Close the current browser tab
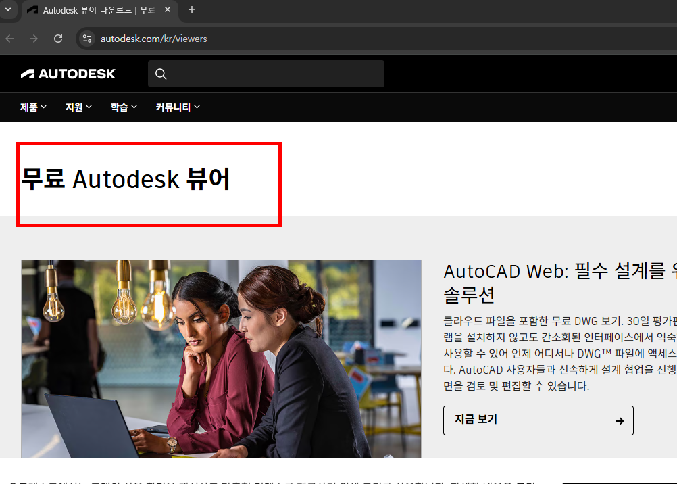This screenshot has width=677, height=484. [168, 10]
